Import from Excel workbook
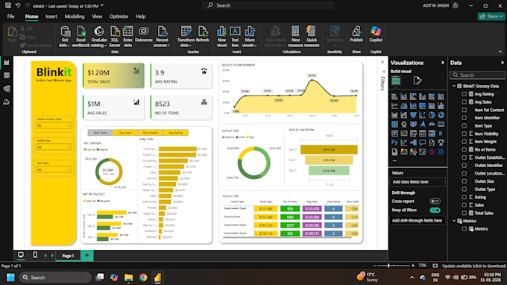Image resolution: width=507 pixels, height=285 pixels. 81,37
